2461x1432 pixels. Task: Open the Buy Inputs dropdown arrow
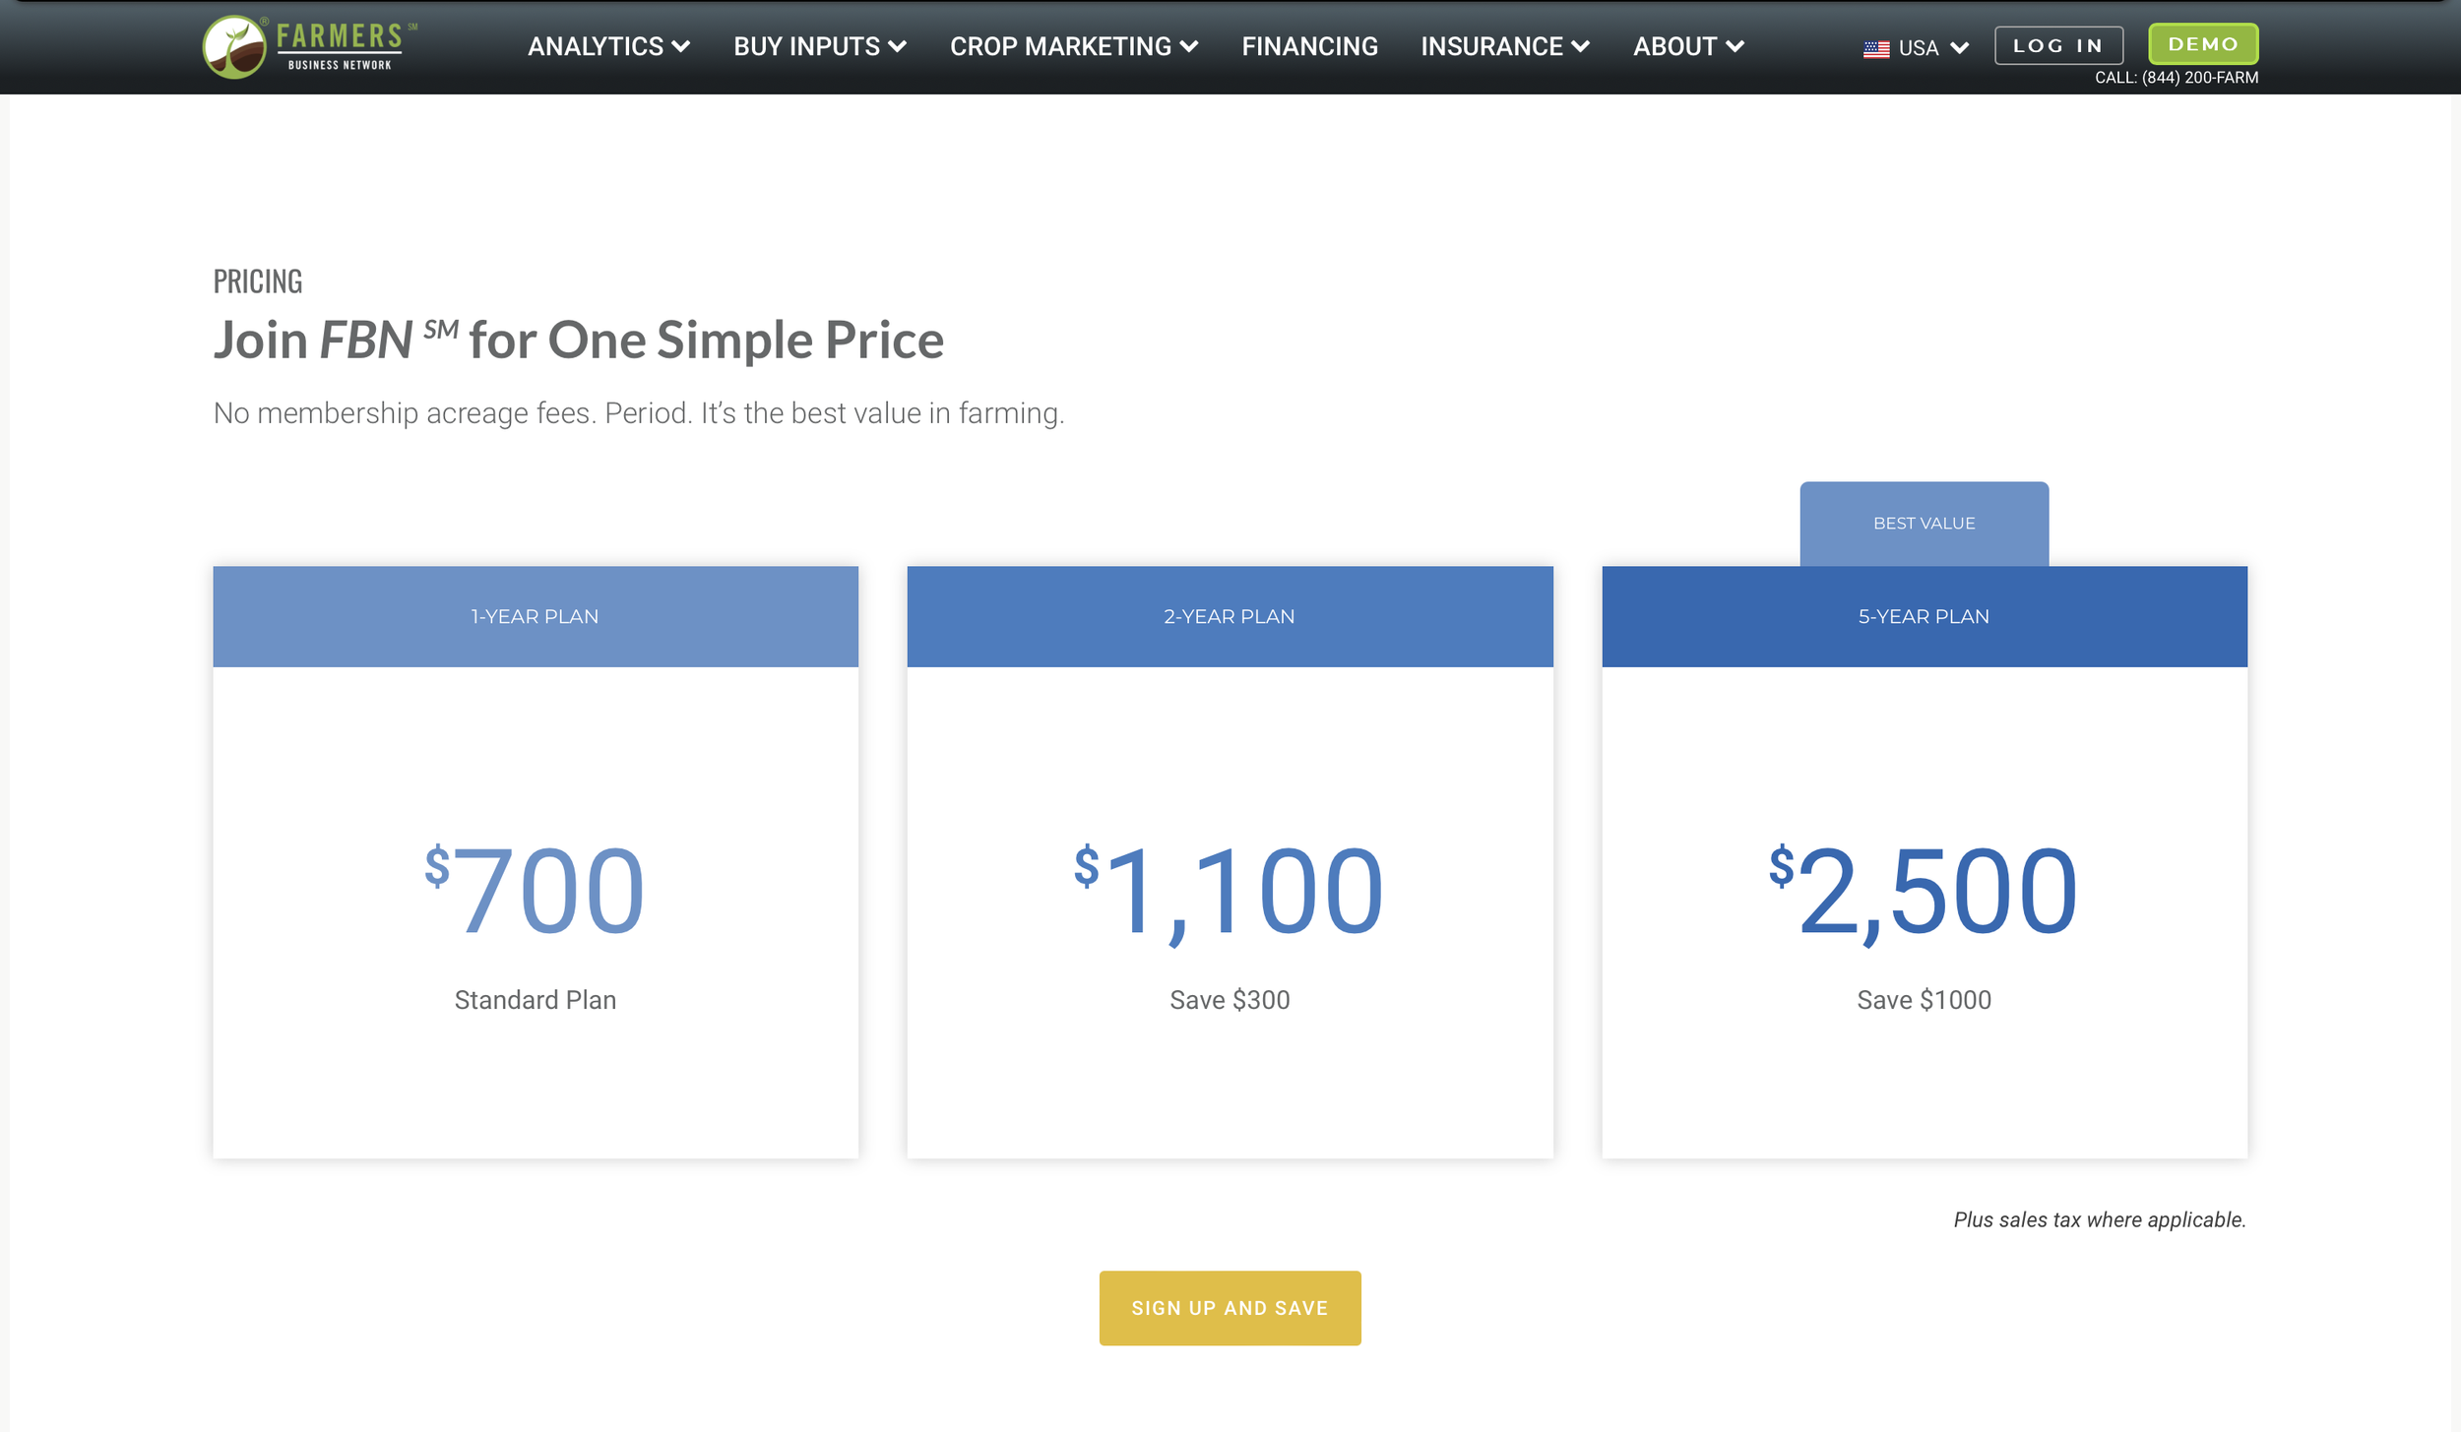[897, 46]
